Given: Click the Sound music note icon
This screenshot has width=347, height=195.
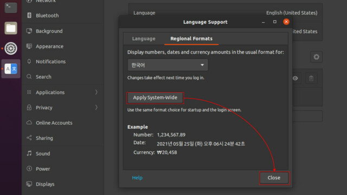Looking at the screenshot, I should click(29, 153).
